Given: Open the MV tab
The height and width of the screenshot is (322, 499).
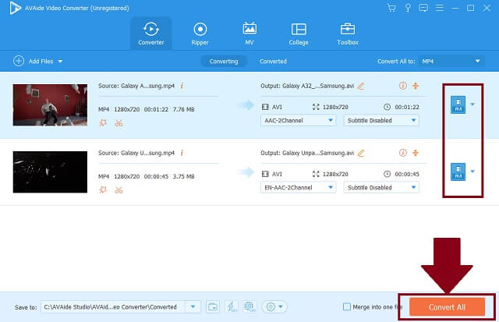Looking at the screenshot, I should coord(249,34).
